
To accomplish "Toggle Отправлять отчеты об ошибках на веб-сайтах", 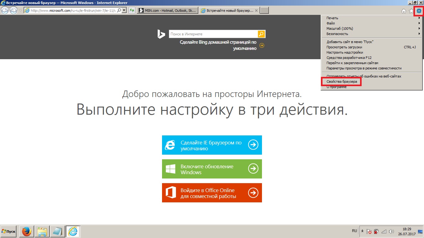I will (372, 76).
